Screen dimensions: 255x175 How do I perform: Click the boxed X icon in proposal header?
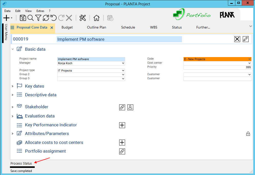237,39
